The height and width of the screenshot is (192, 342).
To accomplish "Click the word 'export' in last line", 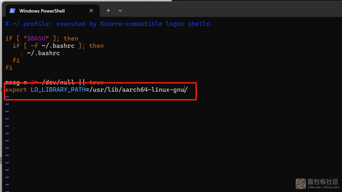I will coord(16,90).
